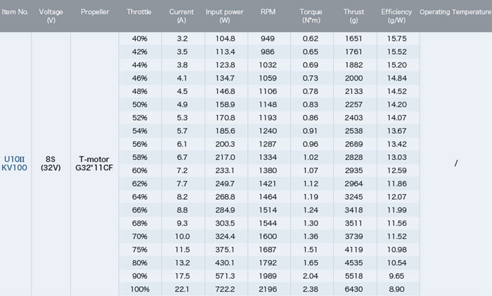The image size is (492, 296).
Task: Click the Voltage (V) column header
Action: [51, 16]
